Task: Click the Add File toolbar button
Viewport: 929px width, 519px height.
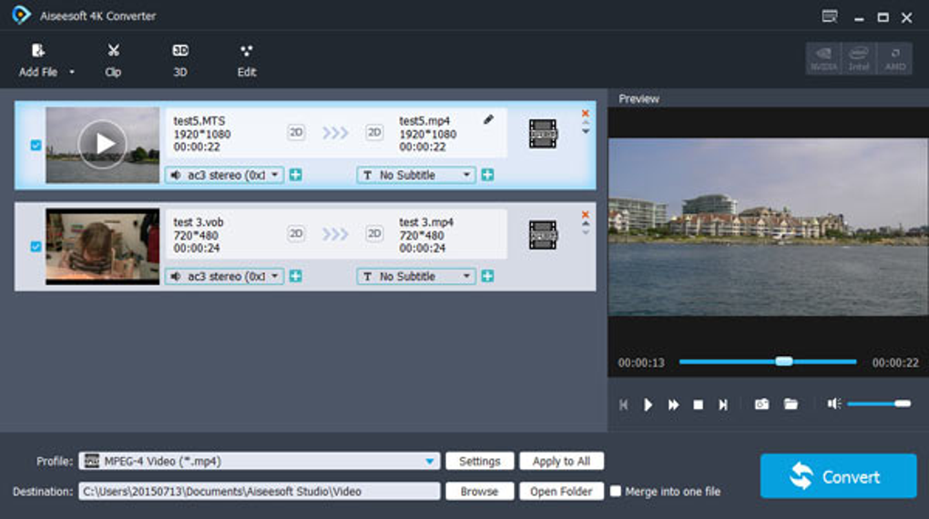Action: click(x=38, y=60)
